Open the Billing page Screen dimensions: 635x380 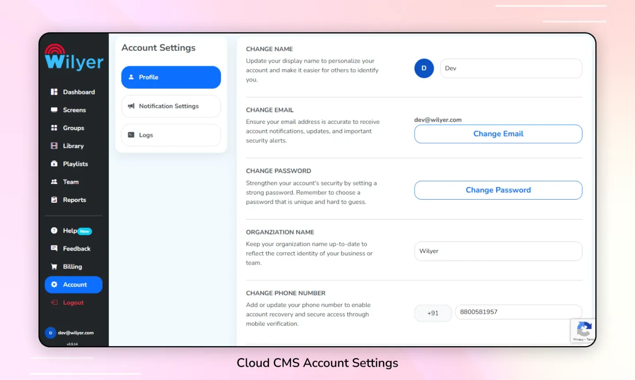coord(73,266)
